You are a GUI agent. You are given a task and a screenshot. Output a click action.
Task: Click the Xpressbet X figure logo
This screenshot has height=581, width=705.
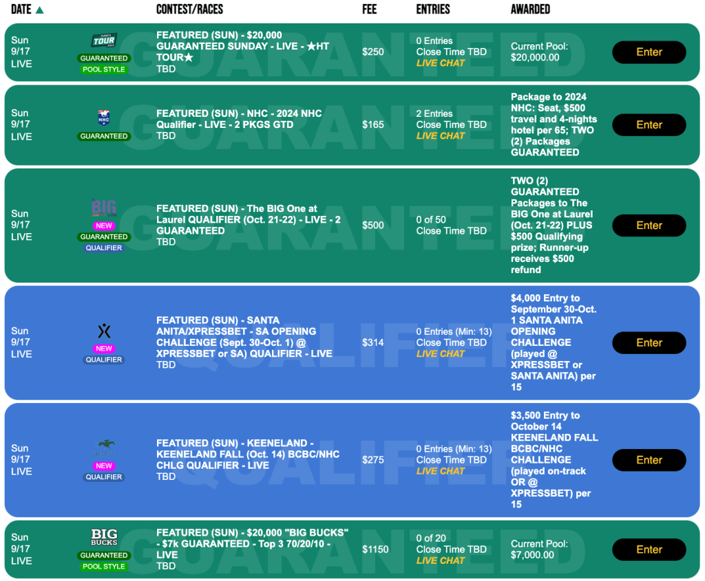pyautogui.click(x=104, y=331)
